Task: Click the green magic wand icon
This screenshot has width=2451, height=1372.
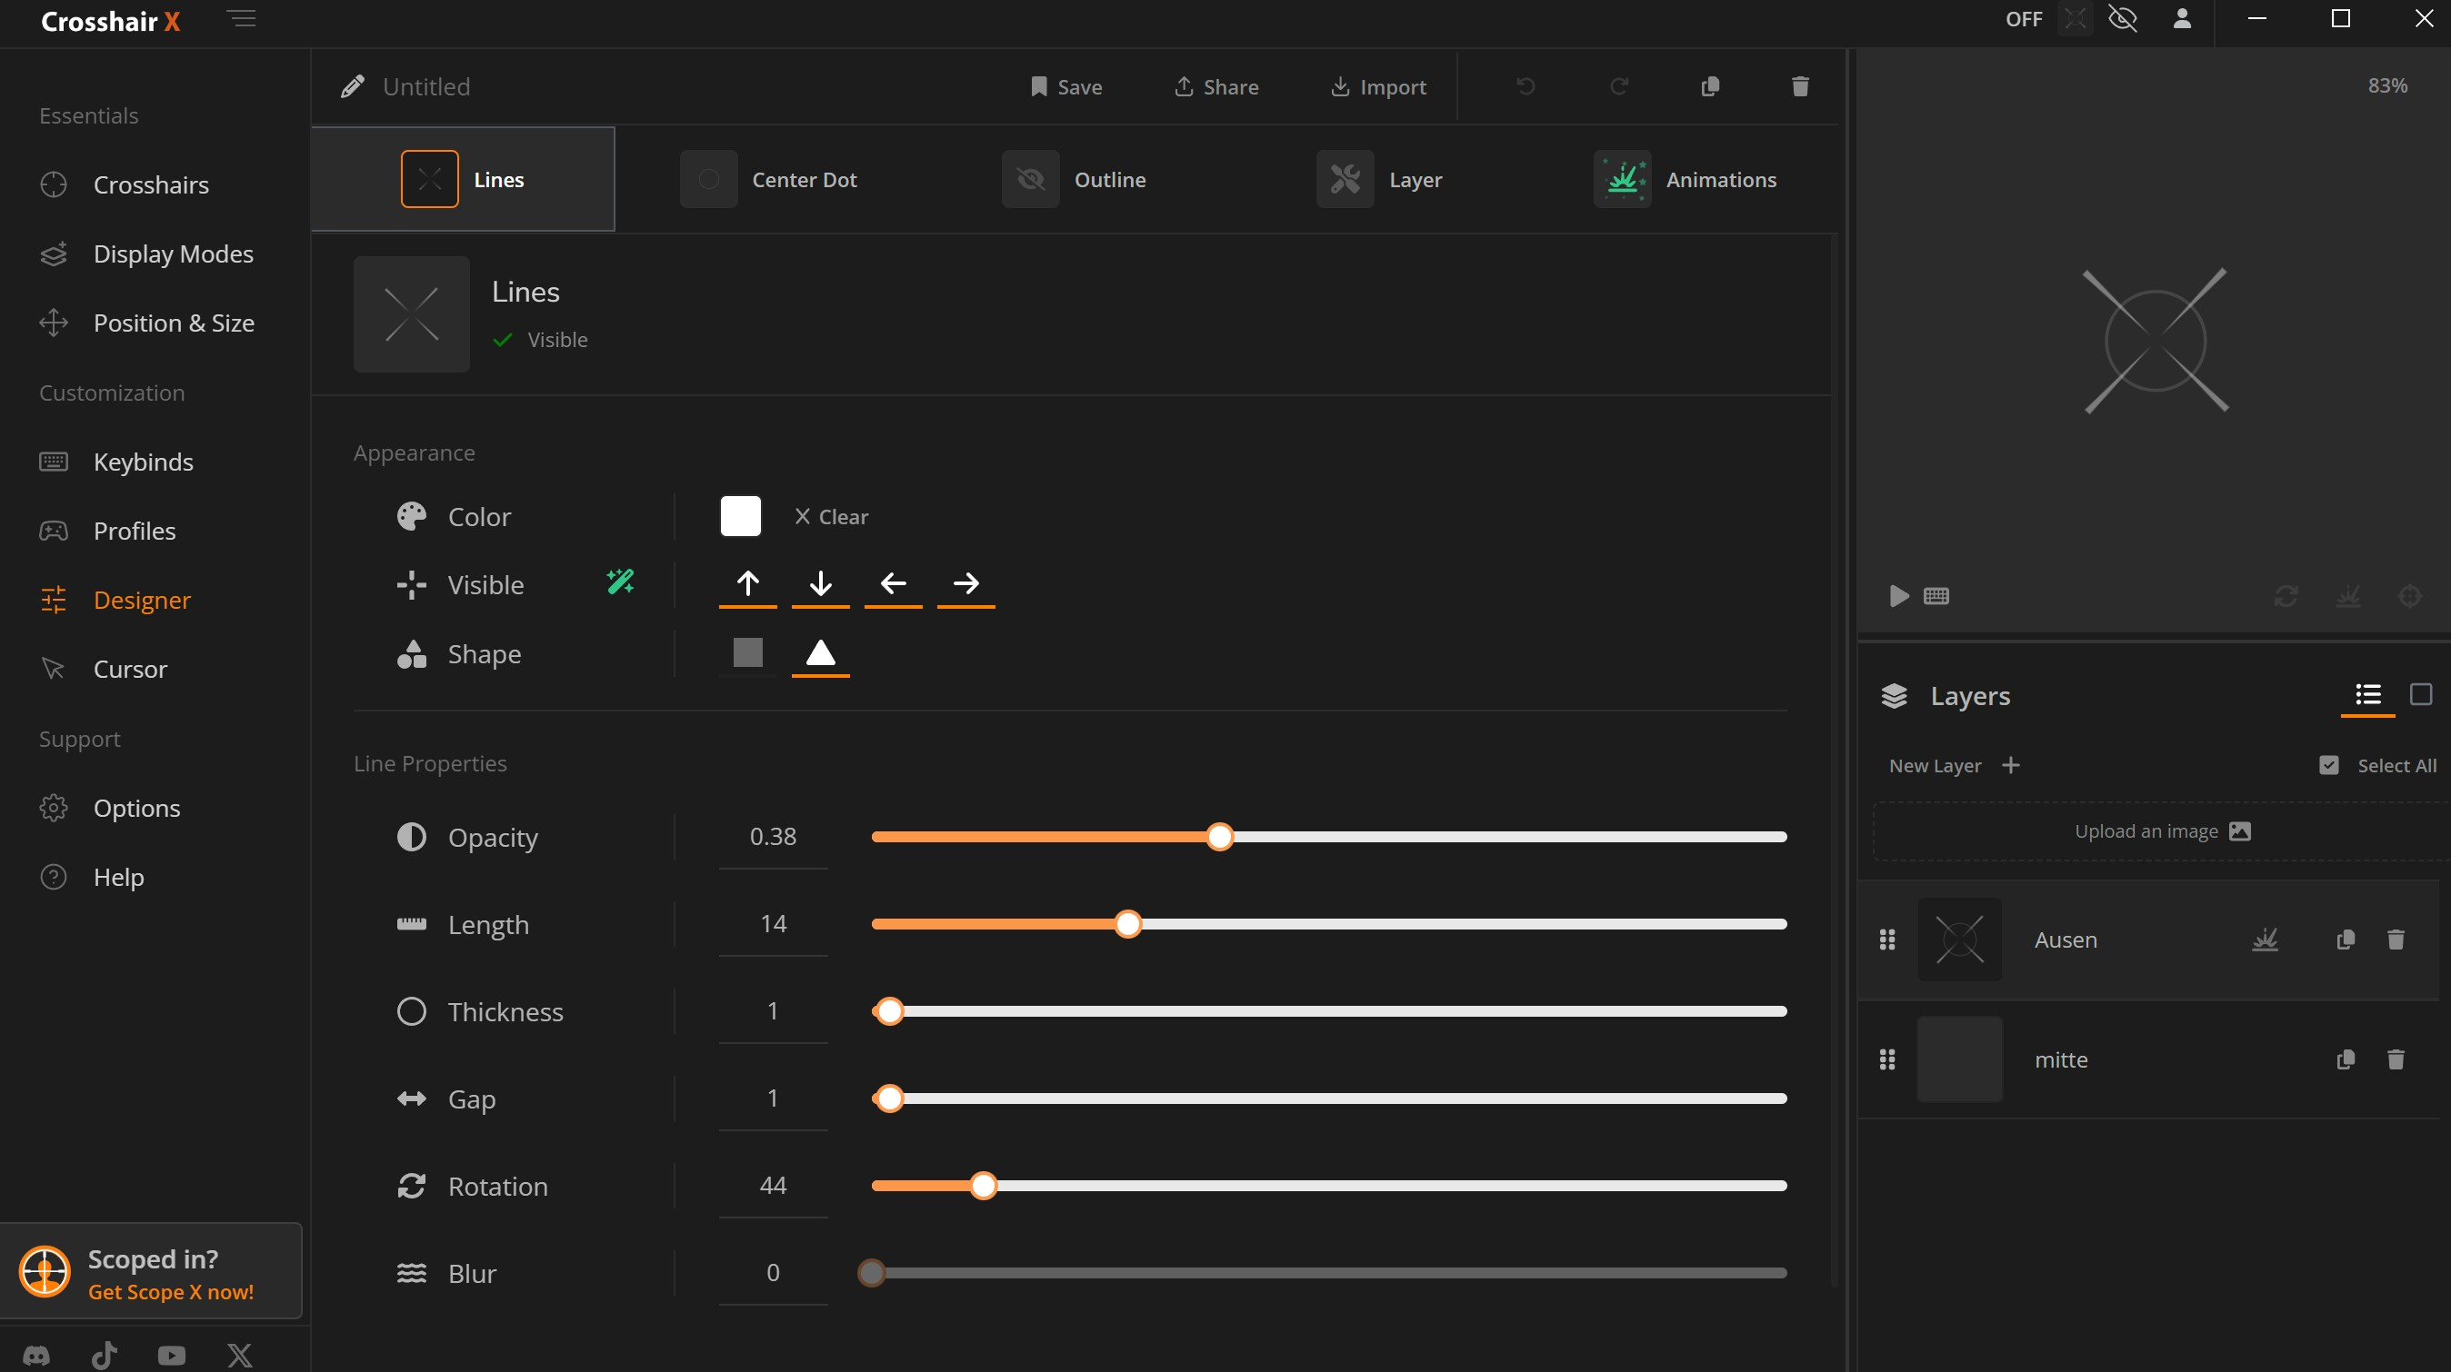Action: pyautogui.click(x=620, y=581)
